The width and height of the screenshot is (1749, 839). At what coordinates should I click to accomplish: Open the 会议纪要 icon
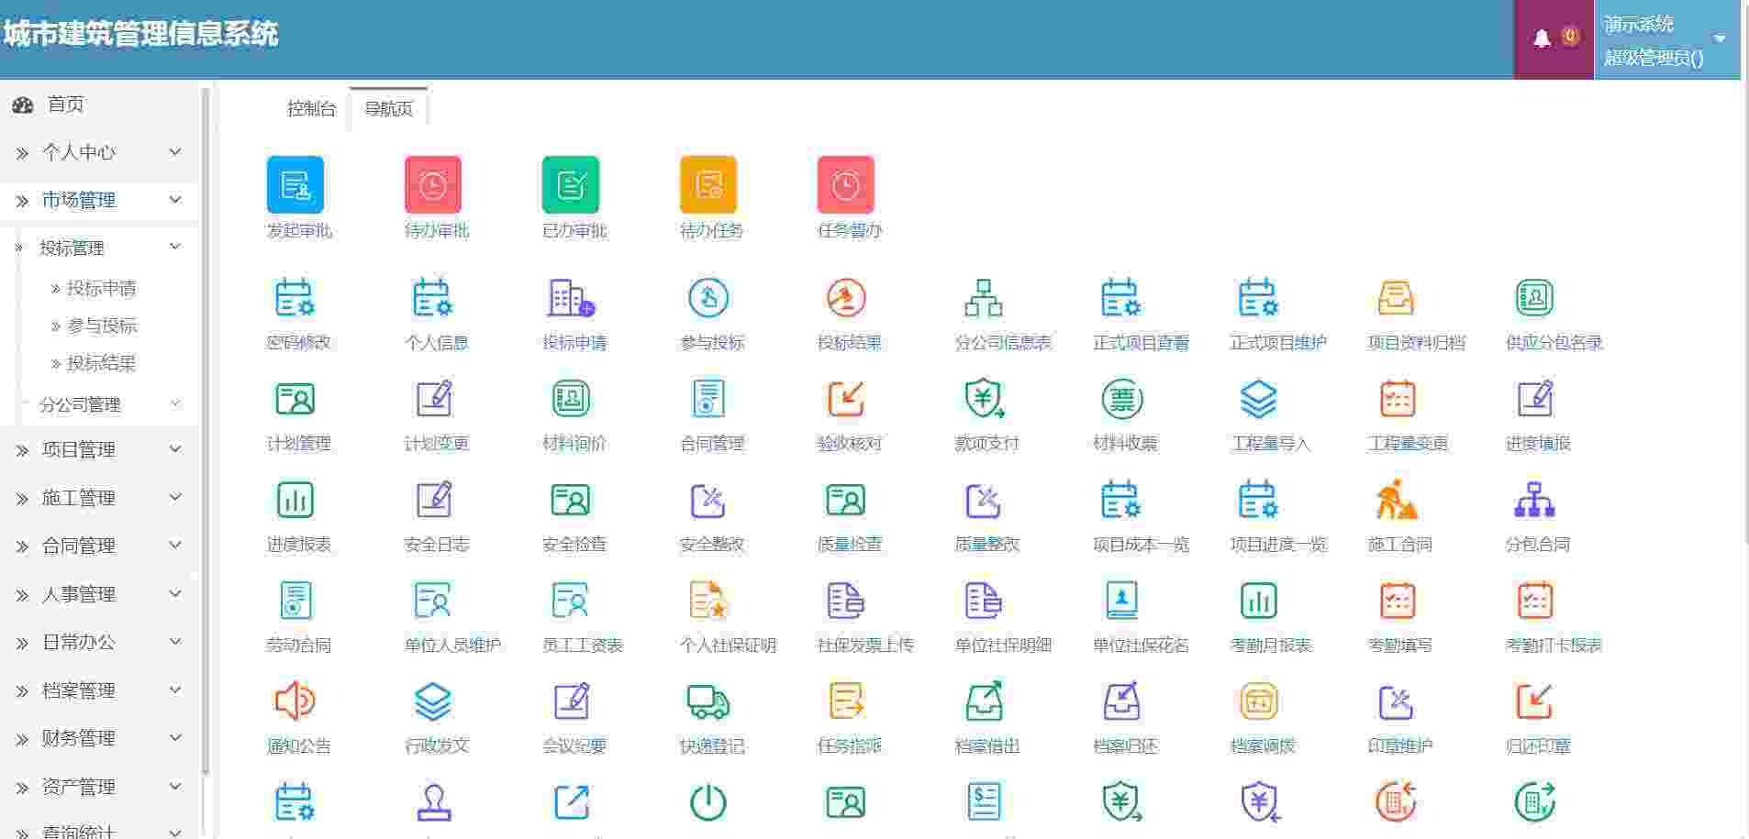(570, 701)
